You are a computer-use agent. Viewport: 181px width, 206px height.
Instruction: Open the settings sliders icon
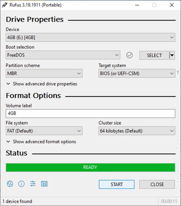pyautogui.click(x=33, y=184)
